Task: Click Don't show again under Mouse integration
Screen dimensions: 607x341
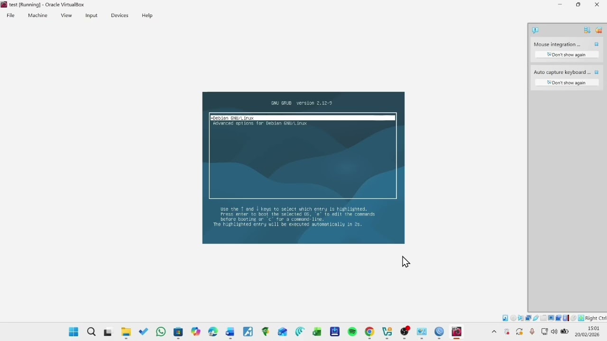Action: click(x=567, y=54)
